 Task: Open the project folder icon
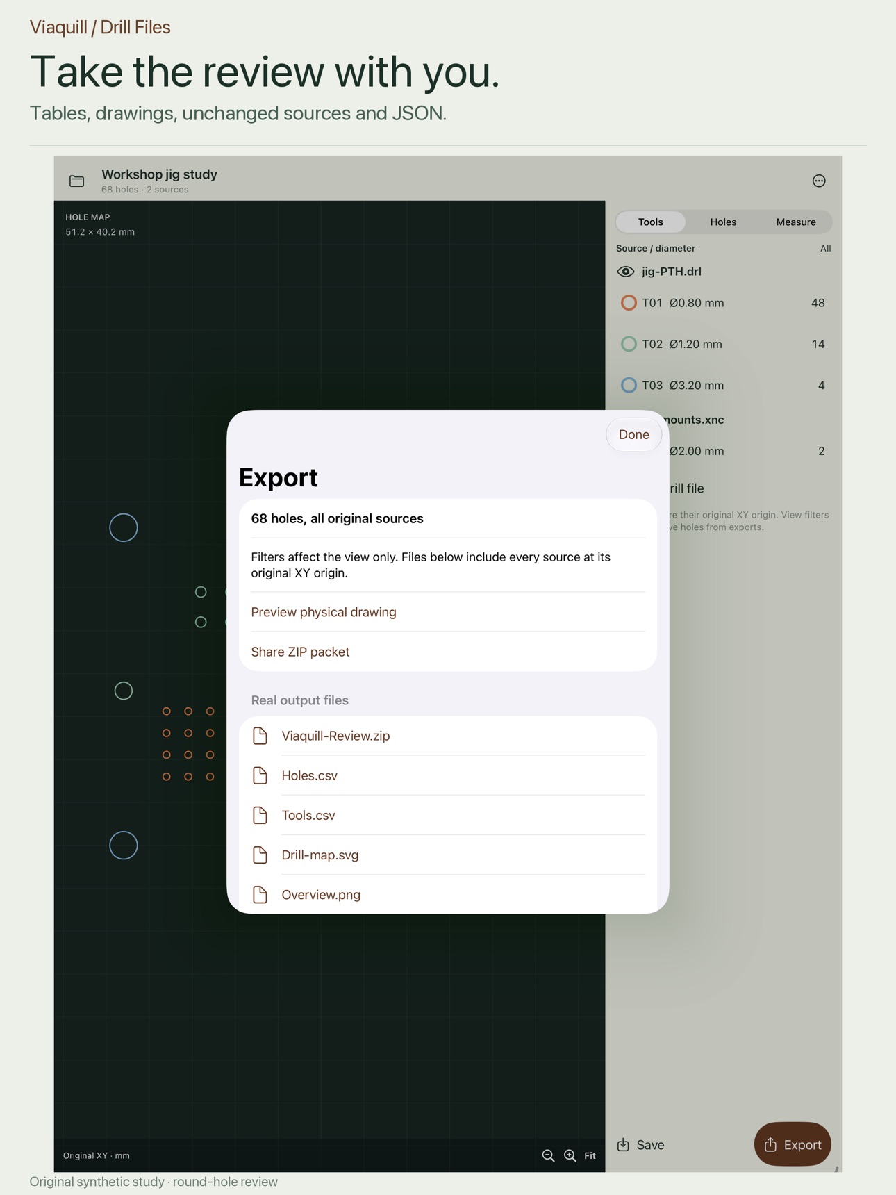[77, 181]
